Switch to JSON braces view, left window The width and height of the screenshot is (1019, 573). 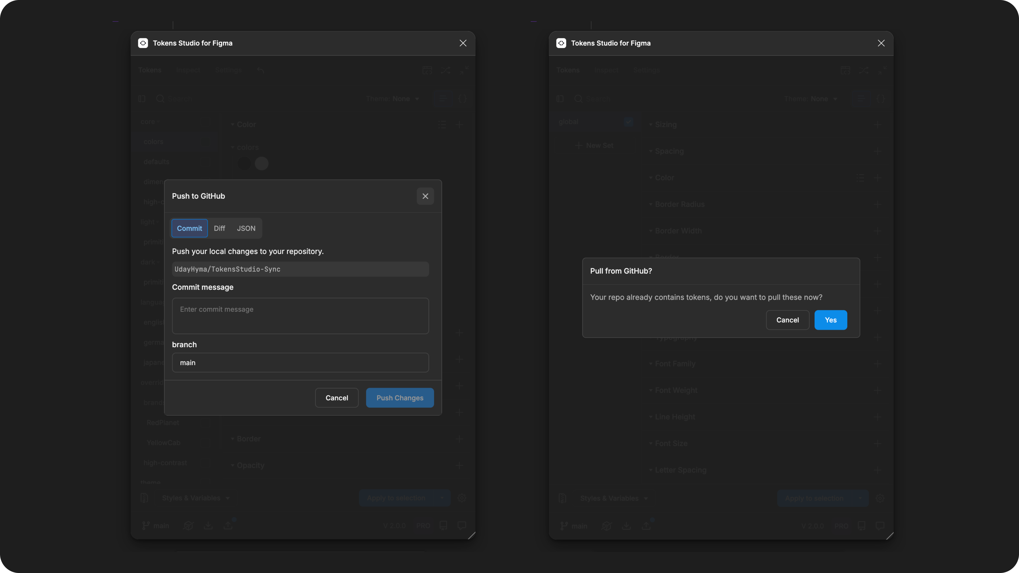(463, 98)
